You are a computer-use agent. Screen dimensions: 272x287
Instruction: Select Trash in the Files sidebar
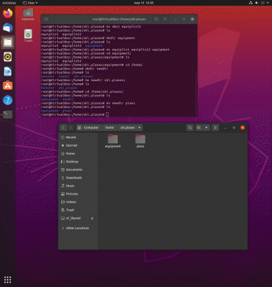(78, 210)
